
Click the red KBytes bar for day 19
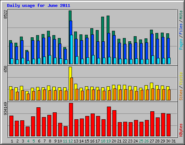pyautogui.click(x=109, y=121)
